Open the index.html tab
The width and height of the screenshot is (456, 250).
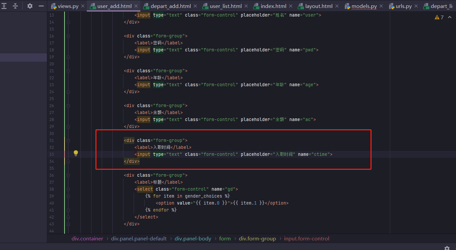click(x=273, y=6)
